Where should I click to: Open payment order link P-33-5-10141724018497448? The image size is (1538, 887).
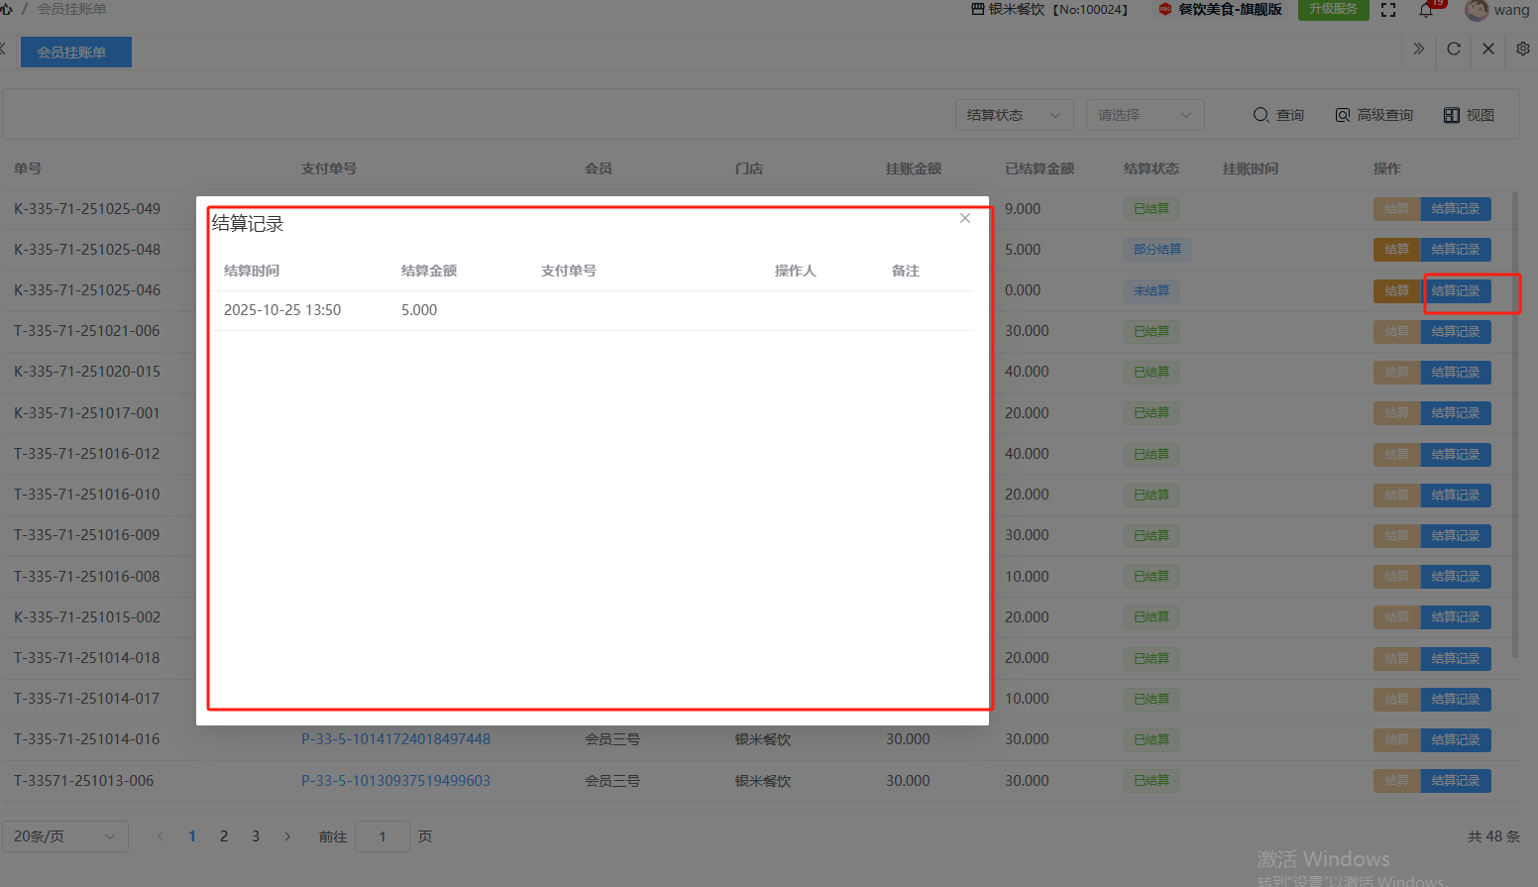click(x=395, y=739)
